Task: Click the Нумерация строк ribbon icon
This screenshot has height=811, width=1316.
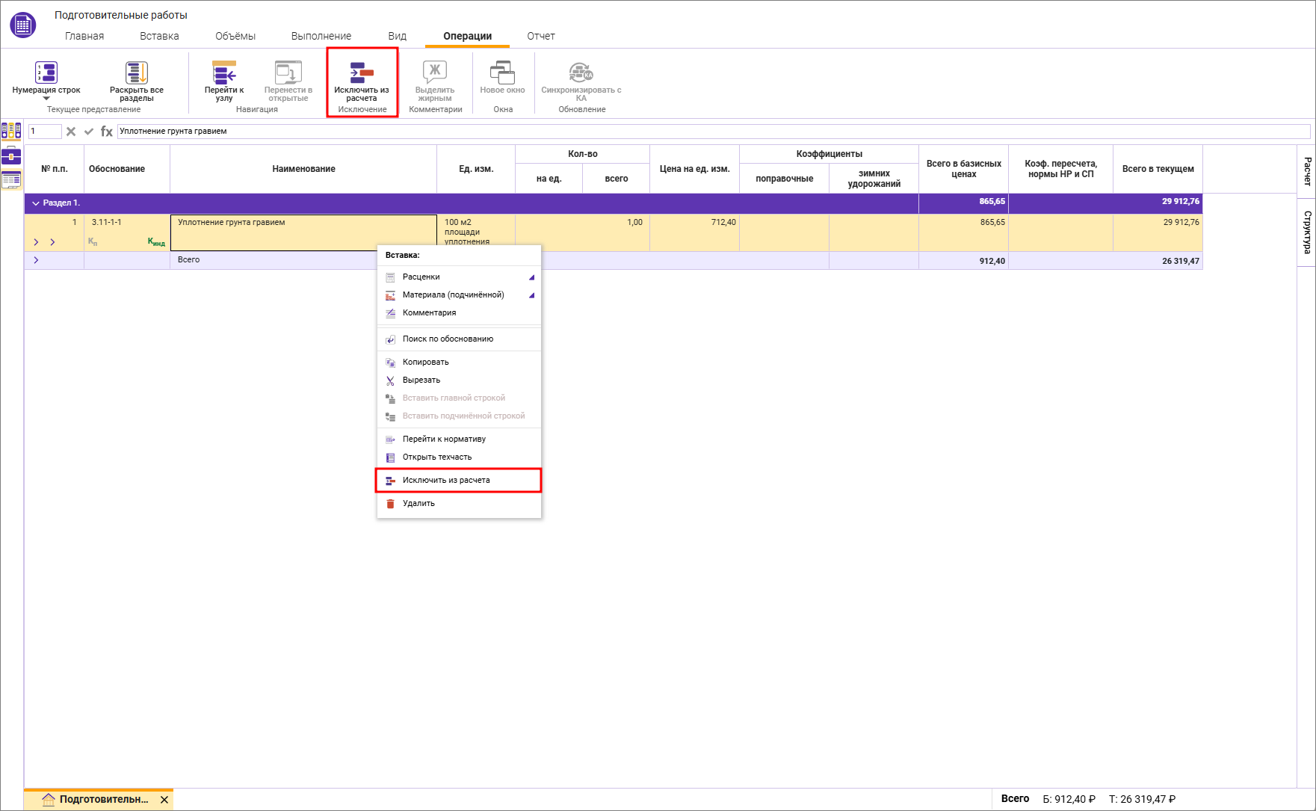Action: (46, 73)
